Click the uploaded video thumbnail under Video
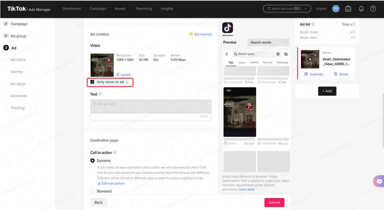 point(102,65)
